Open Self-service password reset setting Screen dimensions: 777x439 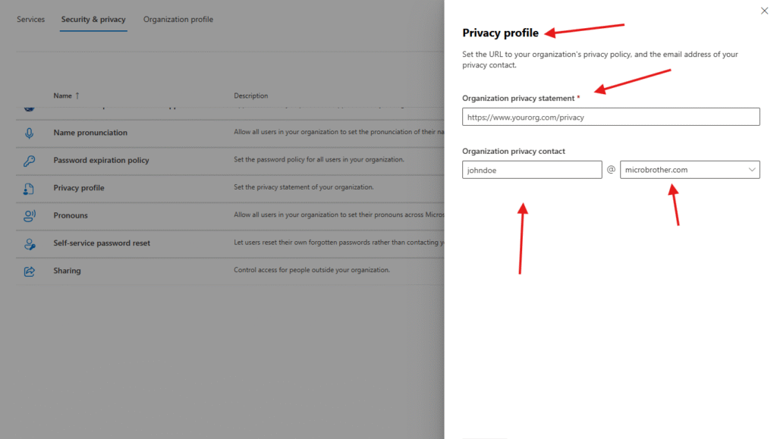[102, 243]
